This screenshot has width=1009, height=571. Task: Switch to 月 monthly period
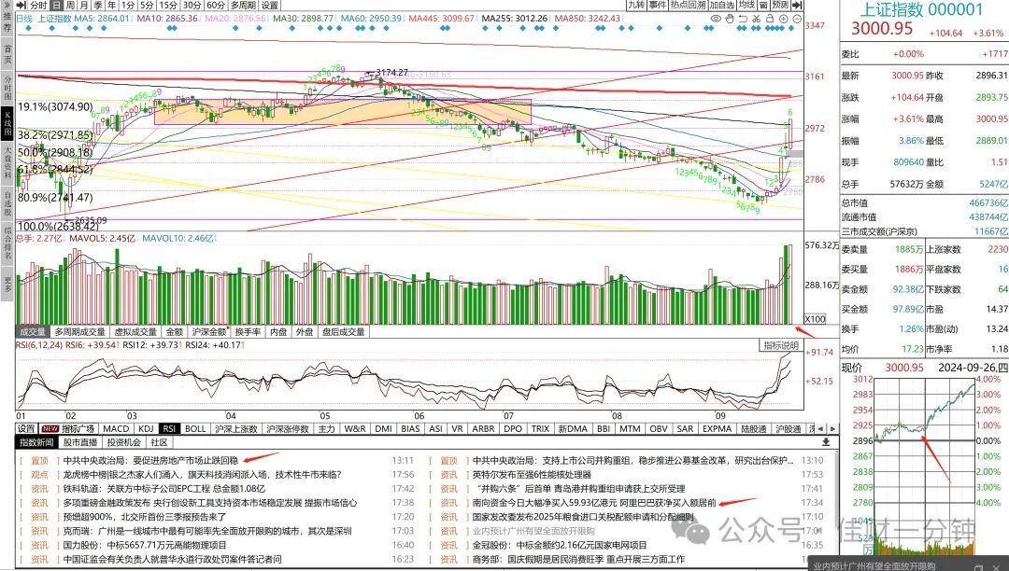pos(84,6)
